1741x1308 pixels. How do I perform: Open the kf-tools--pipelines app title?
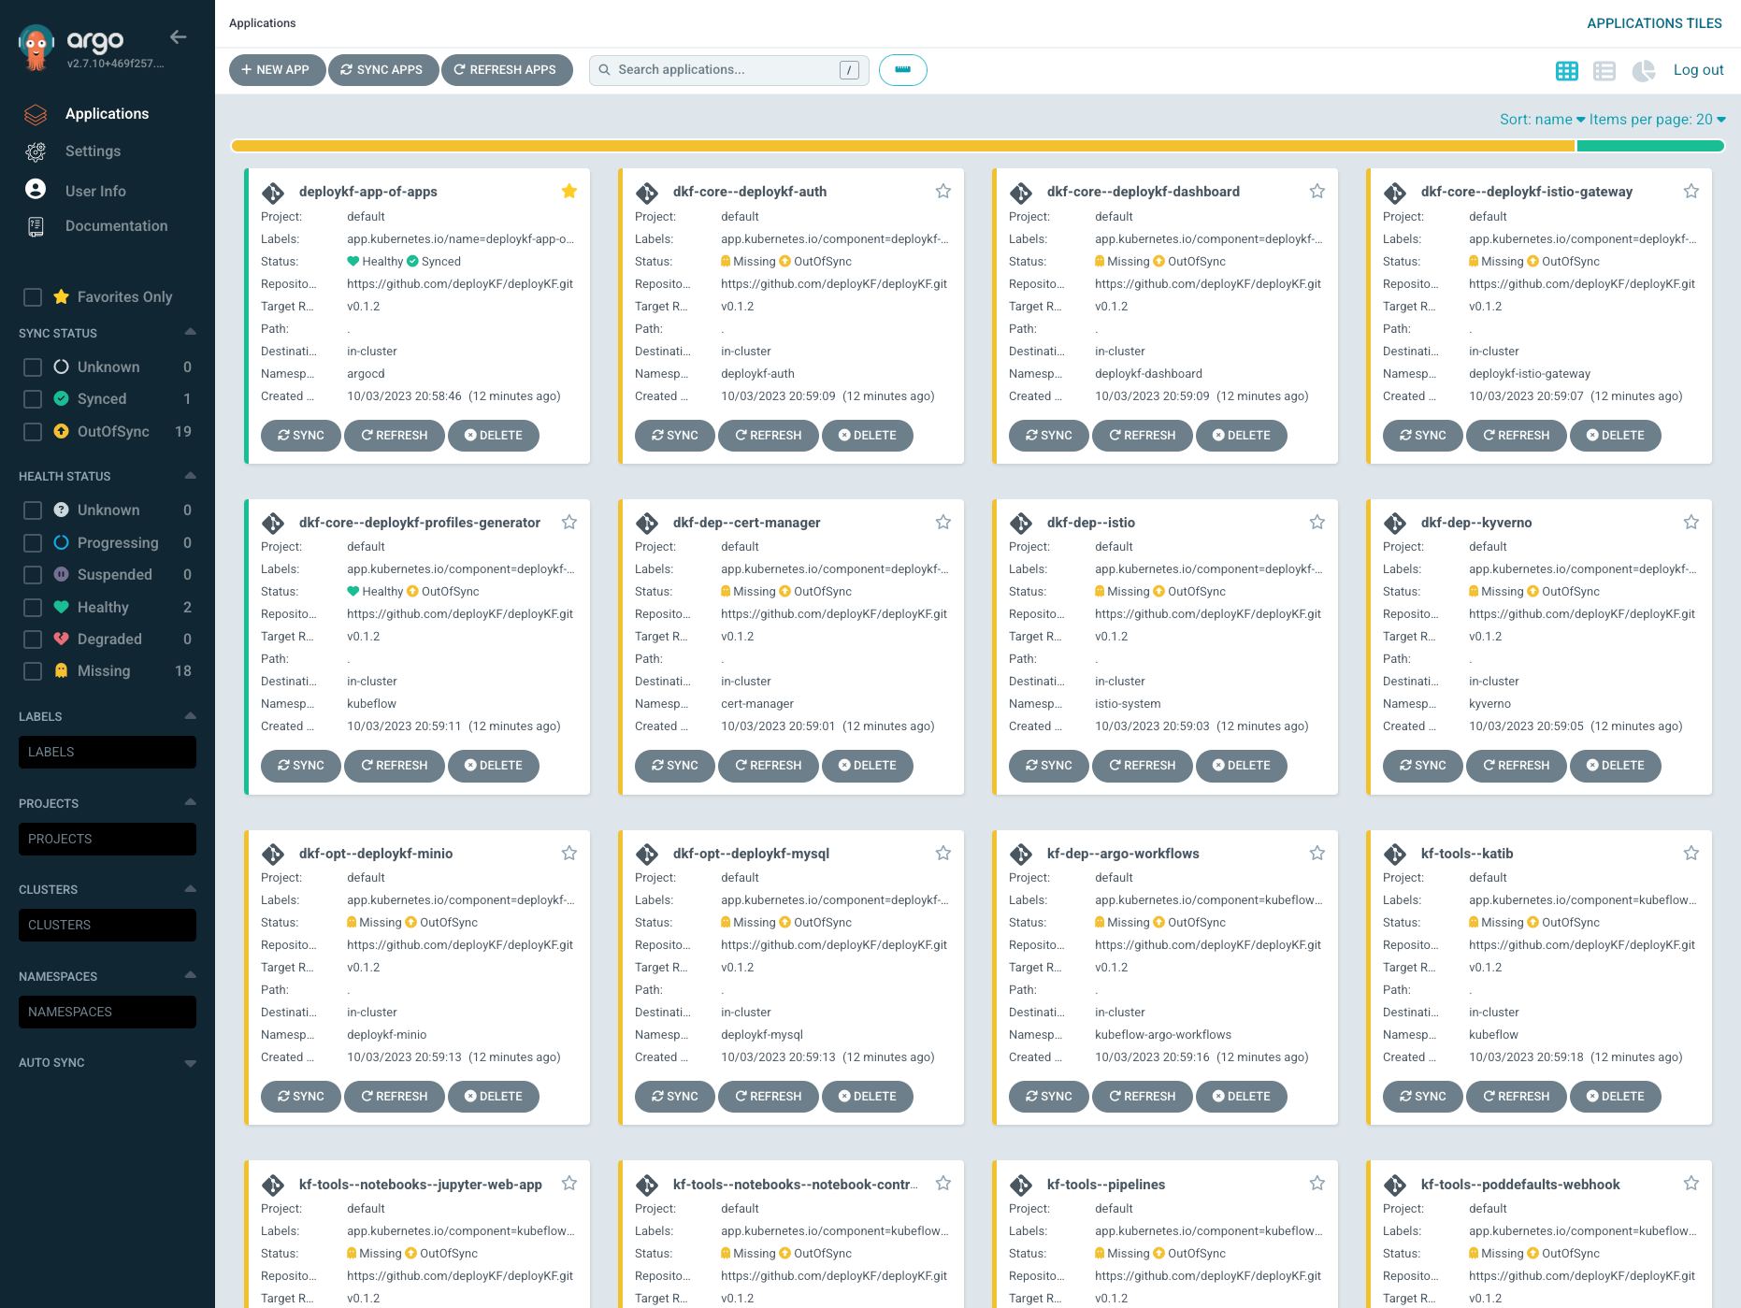click(x=1106, y=1185)
